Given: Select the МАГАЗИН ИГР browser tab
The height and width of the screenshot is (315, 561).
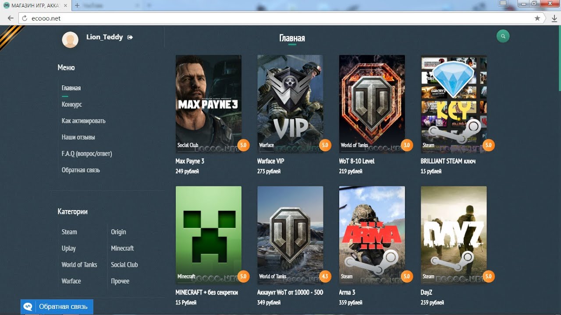Looking at the screenshot, I should (x=36, y=5).
